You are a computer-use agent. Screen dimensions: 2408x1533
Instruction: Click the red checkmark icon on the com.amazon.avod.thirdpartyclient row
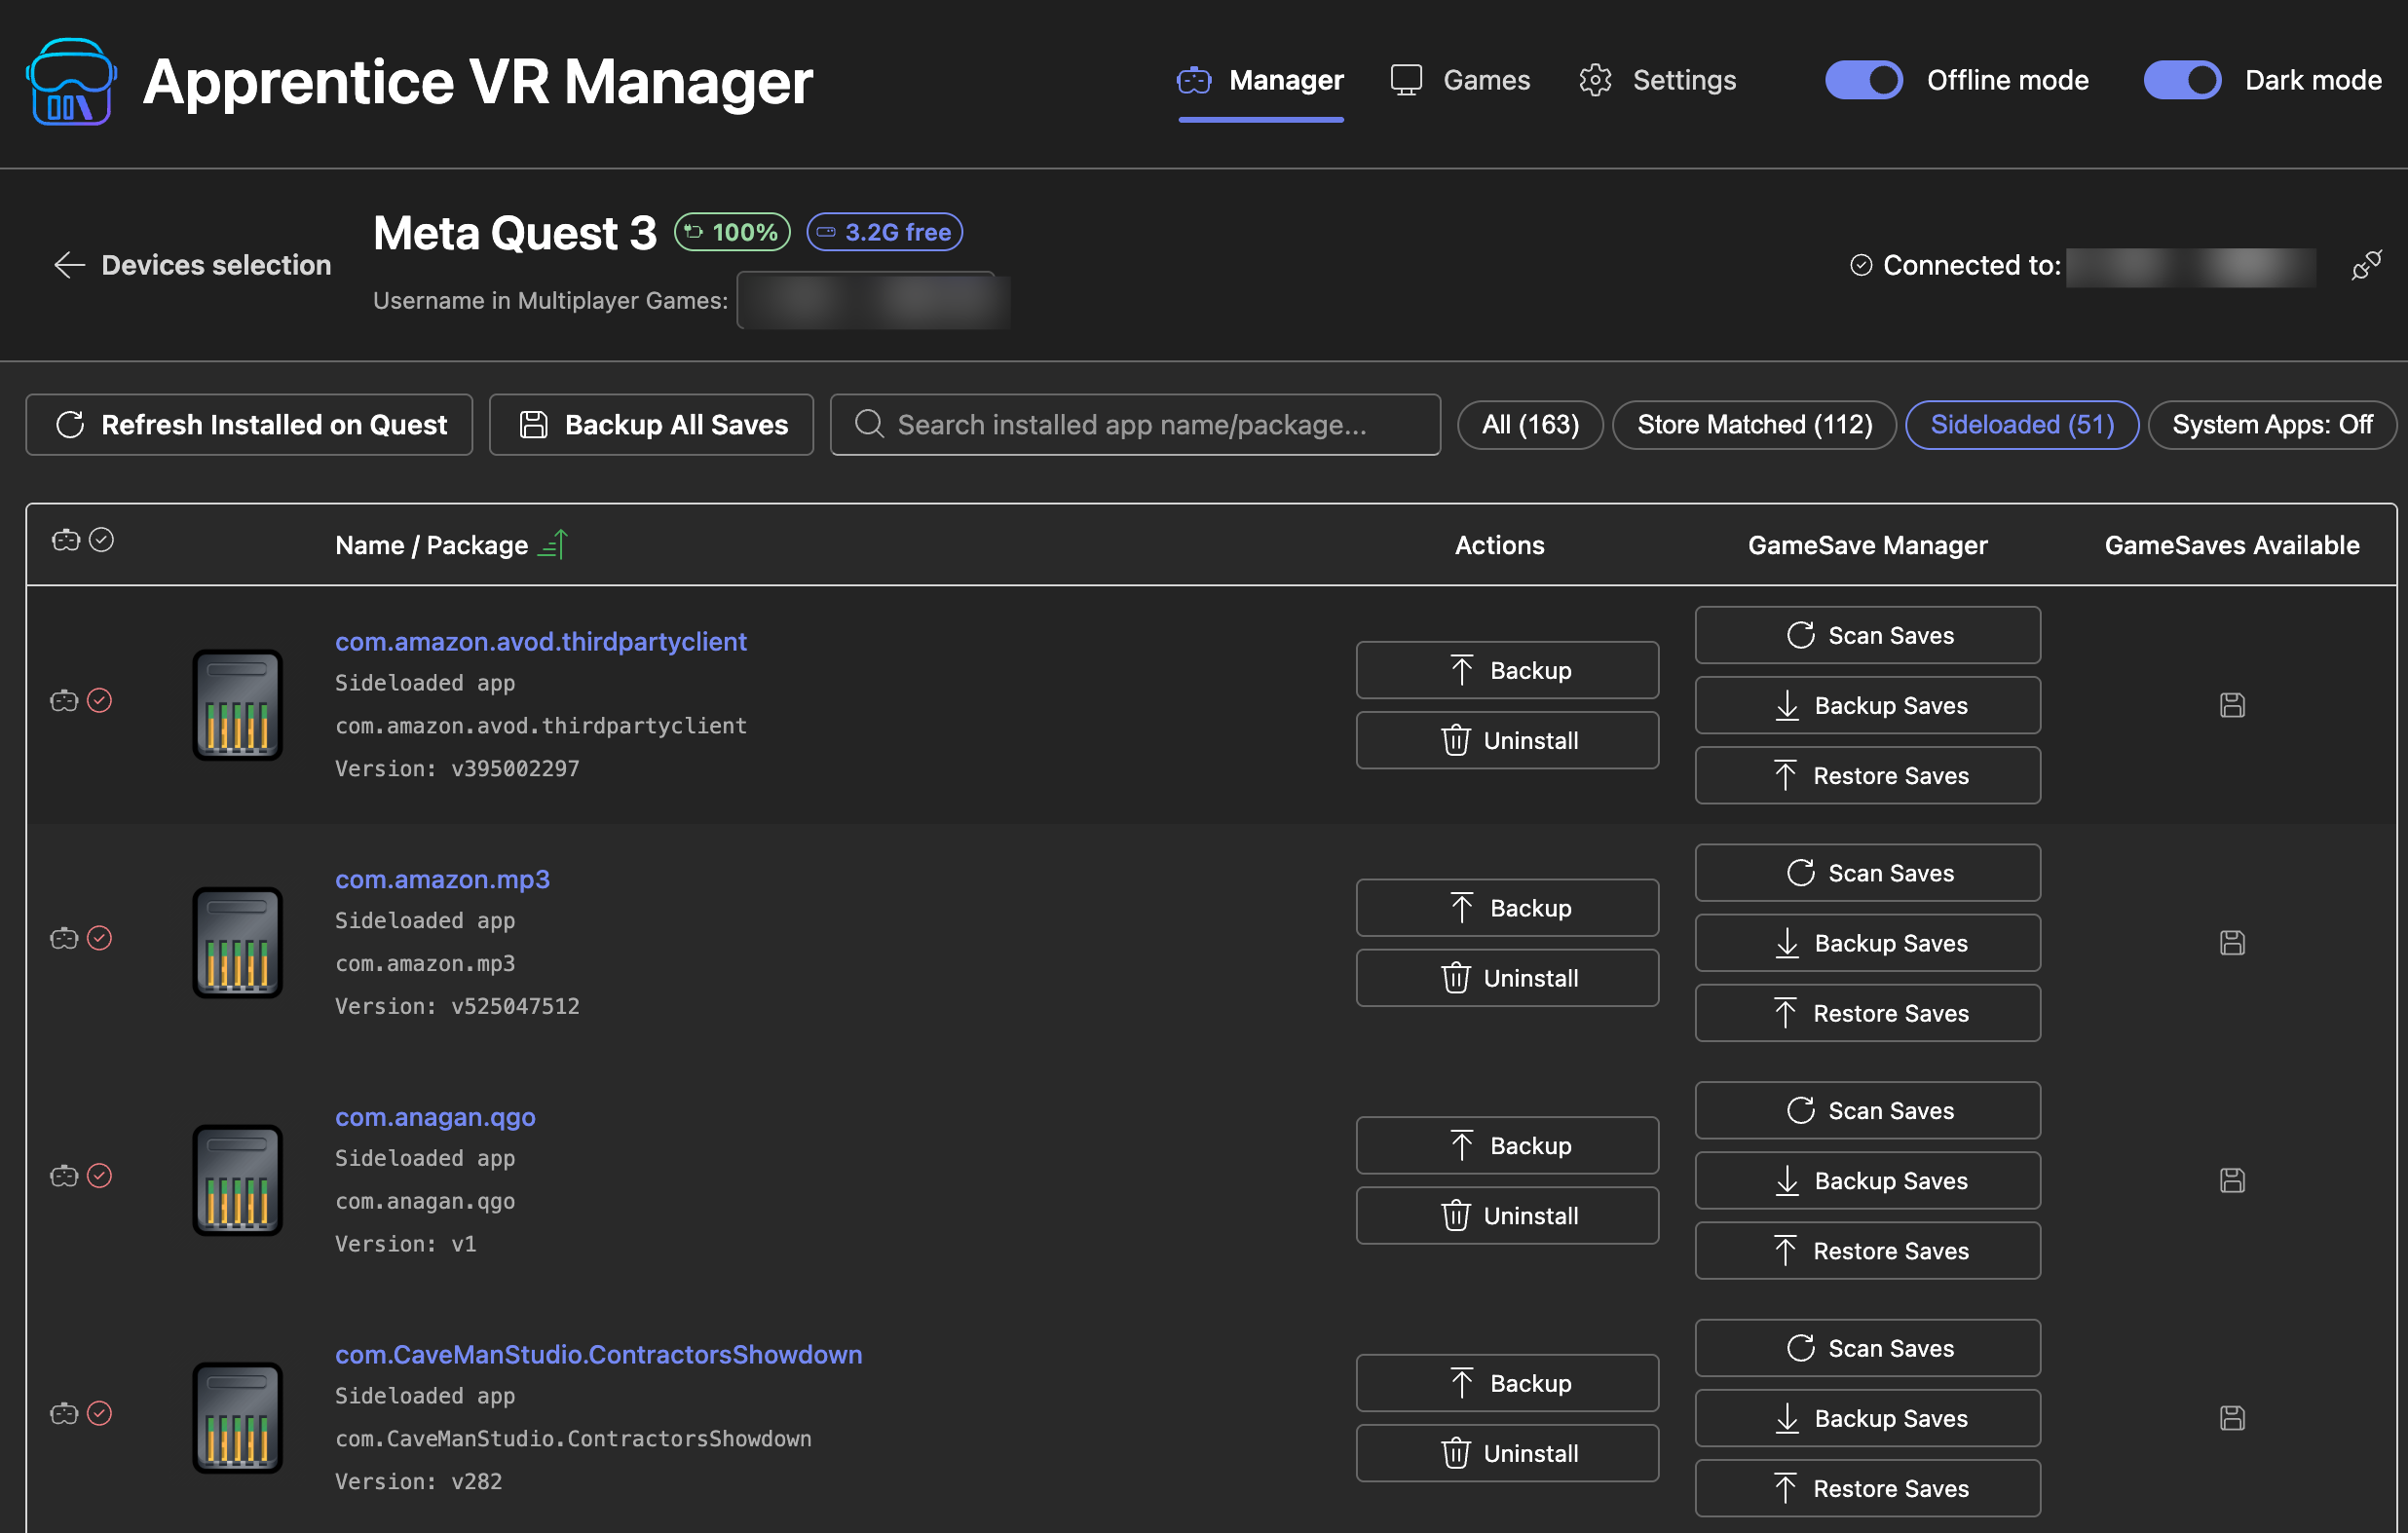[99, 701]
